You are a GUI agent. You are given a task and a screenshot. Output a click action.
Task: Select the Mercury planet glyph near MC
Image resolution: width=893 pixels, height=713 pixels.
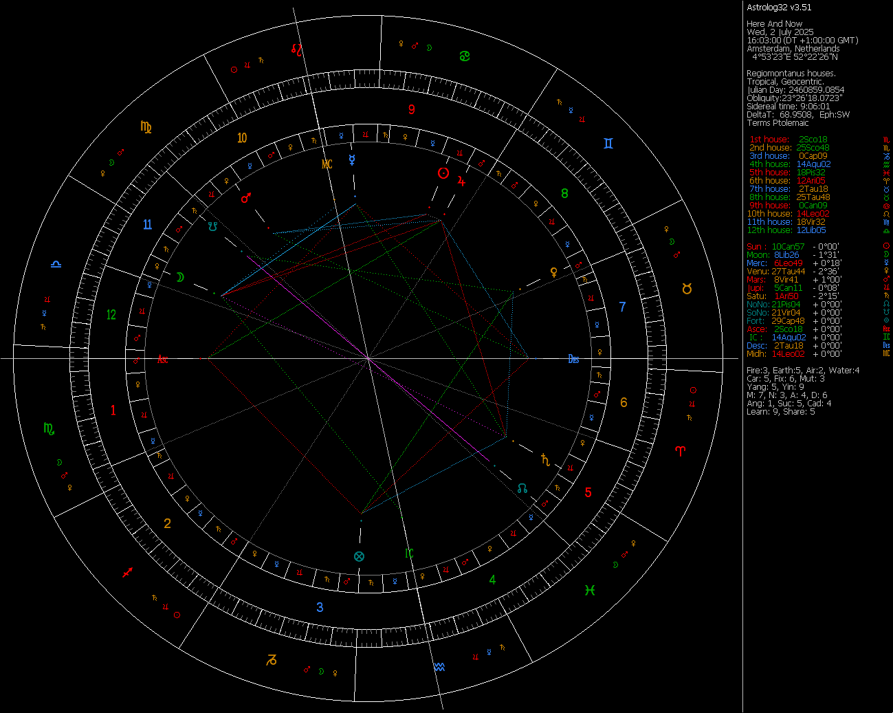click(x=352, y=160)
